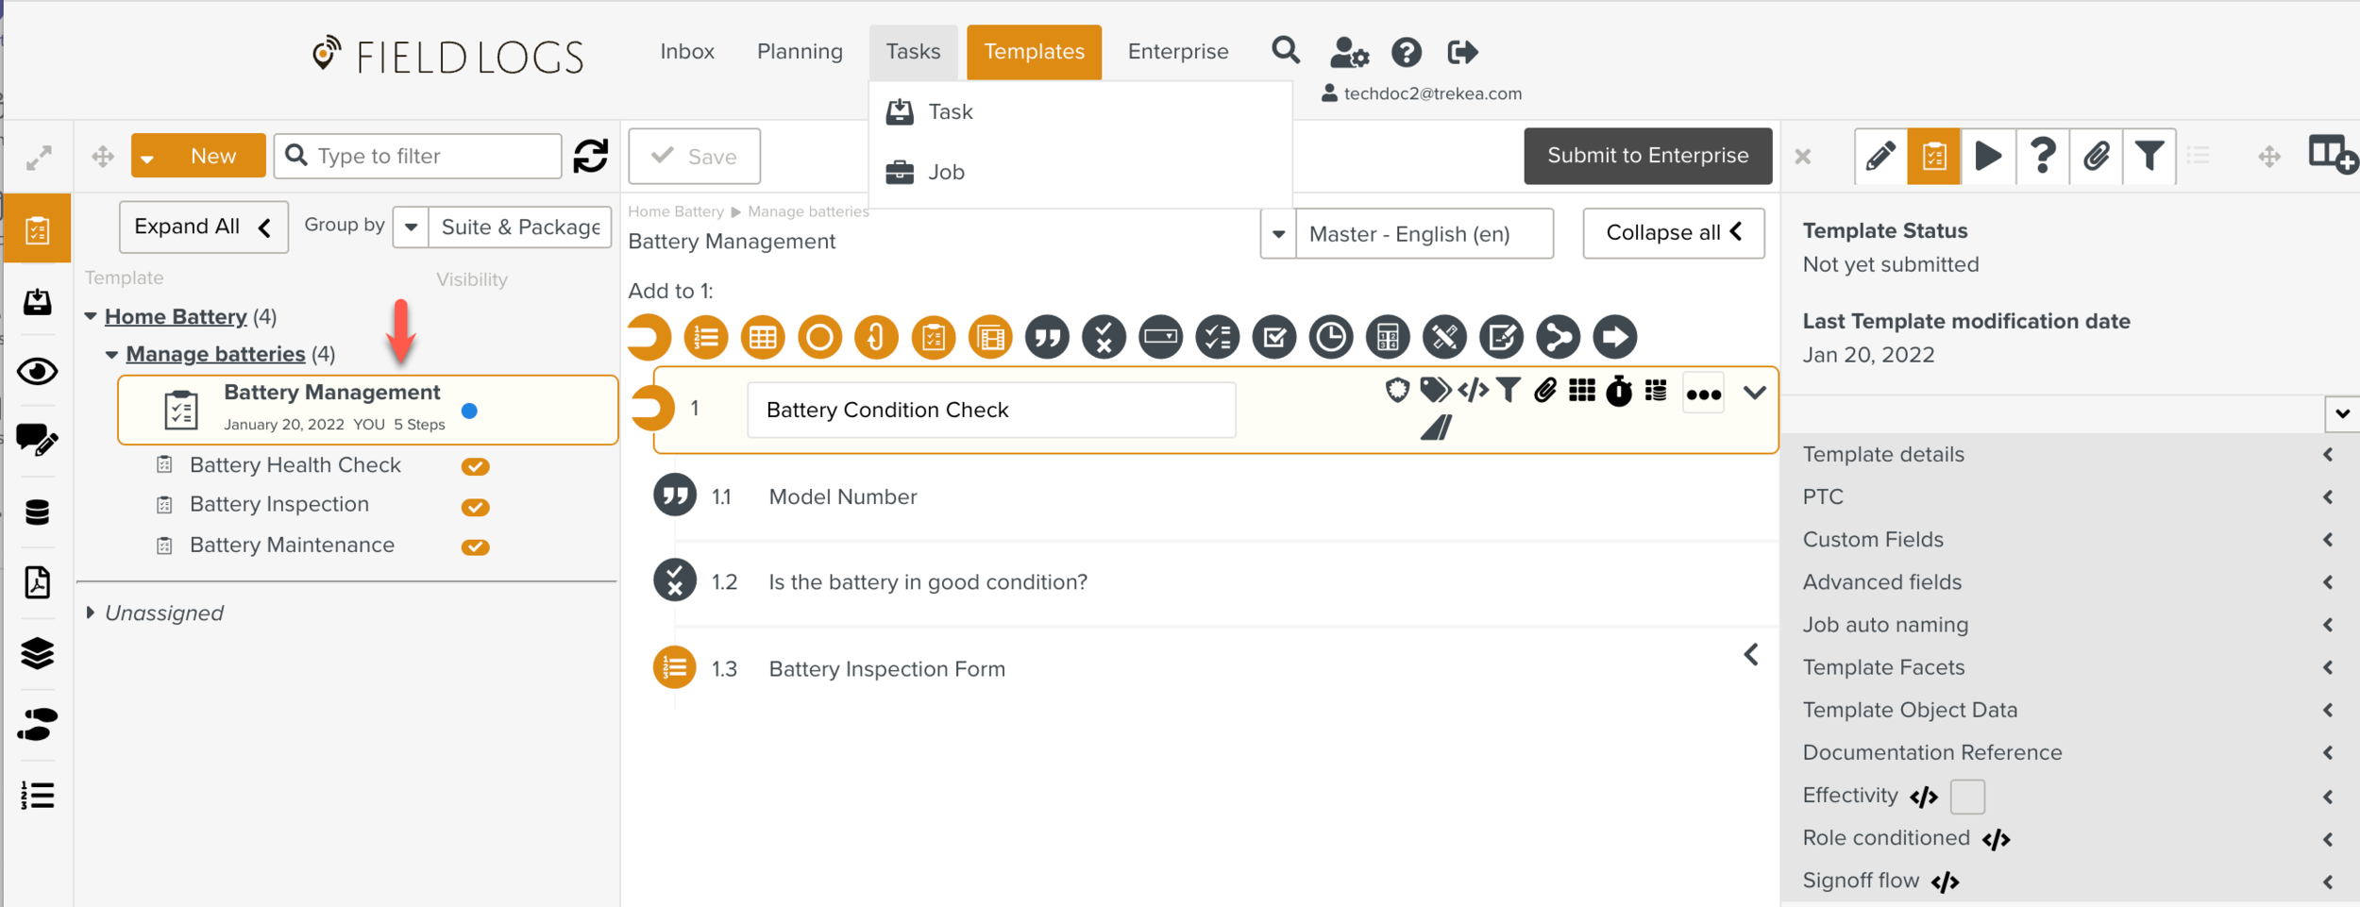Open the eye icon in the left sidebar
The width and height of the screenshot is (2360, 907).
point(38,372)
